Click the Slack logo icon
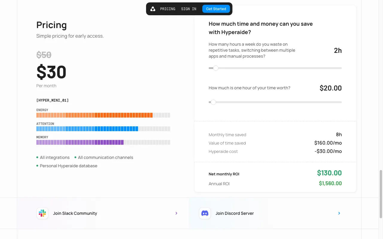The height and width of the screenshot is (239, 383). point(42,213)
